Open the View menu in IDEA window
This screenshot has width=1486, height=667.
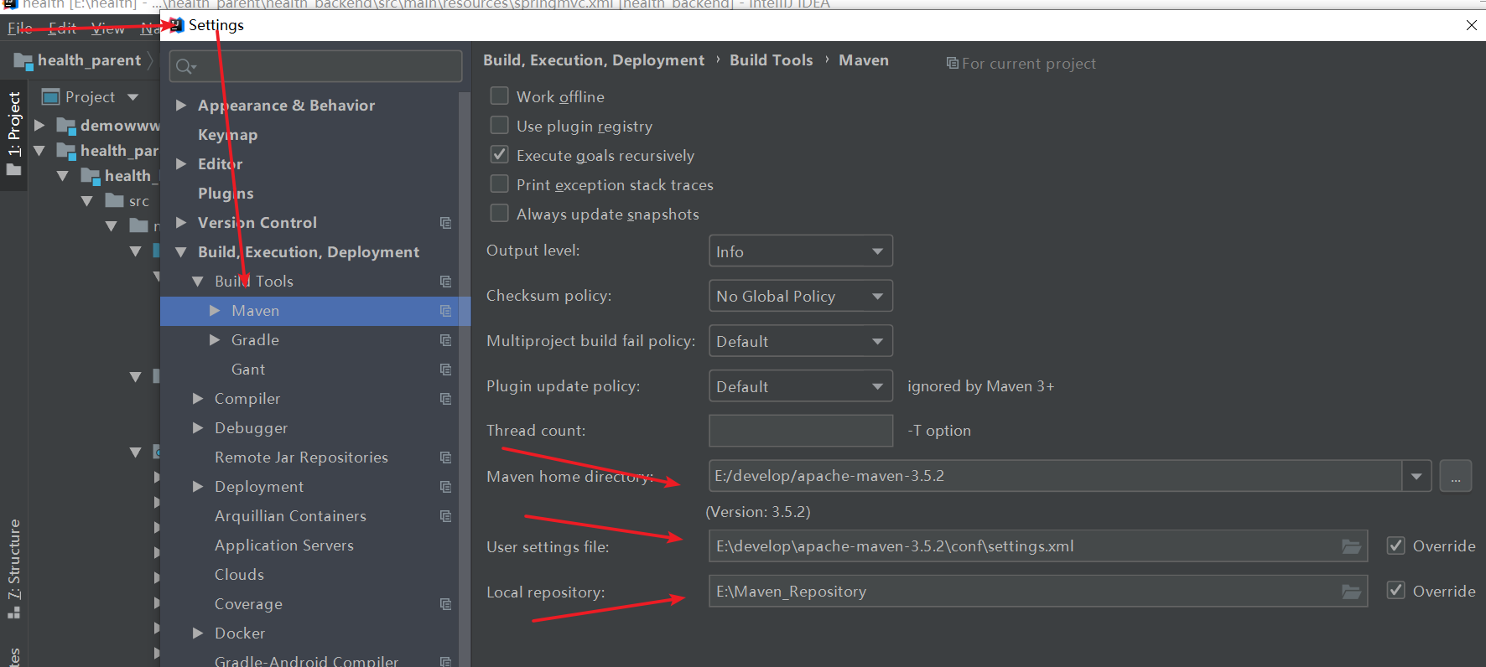108,28
